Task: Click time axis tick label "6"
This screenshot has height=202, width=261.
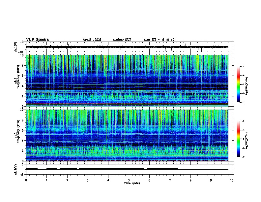Action: pos(150,180)
